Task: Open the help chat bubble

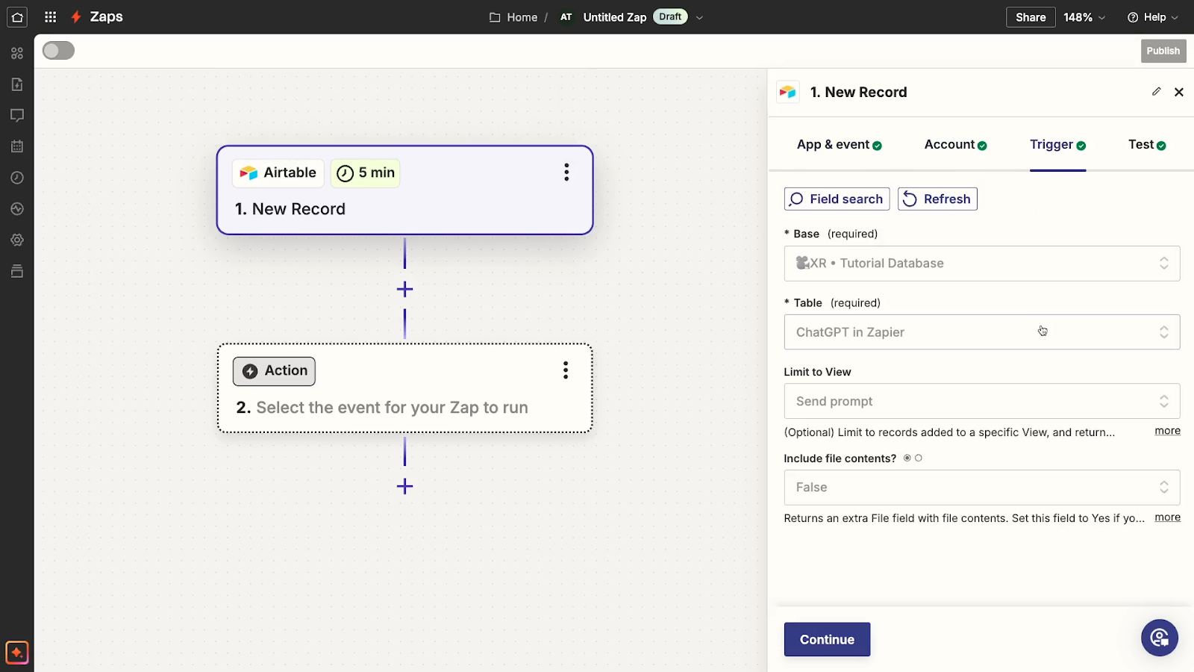Action: [x=1160, y=638]
